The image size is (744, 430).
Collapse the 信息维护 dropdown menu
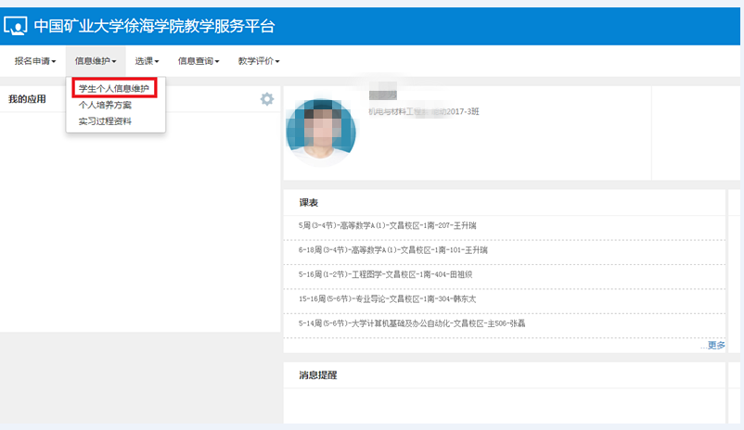point(96,61)
